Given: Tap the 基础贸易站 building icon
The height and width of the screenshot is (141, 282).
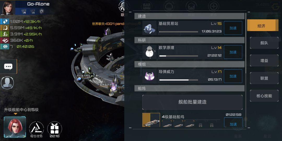Looking at the screenshot, I should [x=150, y=28].
